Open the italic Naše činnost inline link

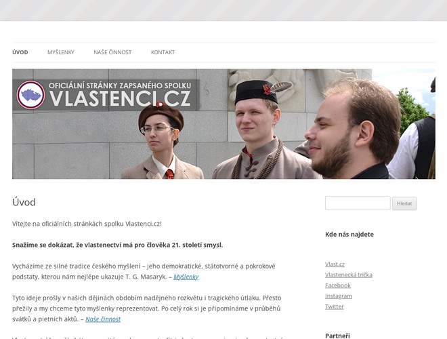click(103, 319)
